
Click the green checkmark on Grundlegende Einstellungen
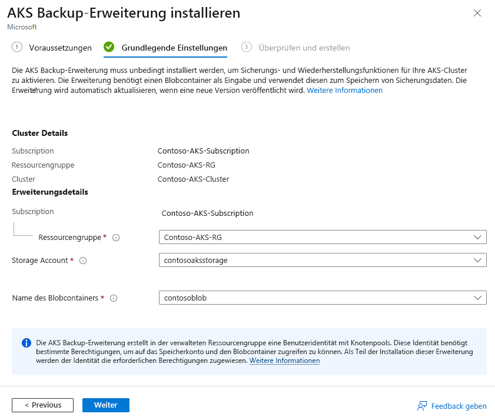point(109,48)
